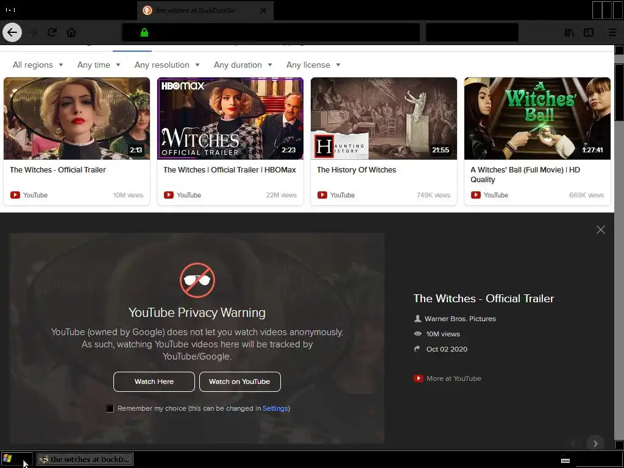Open the hamburger application menu
The width and height of the screenshot is (624, 468).
tap(612, 33)
